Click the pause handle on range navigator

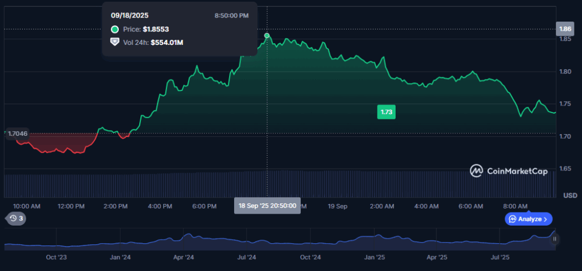(x=555, y=239)
